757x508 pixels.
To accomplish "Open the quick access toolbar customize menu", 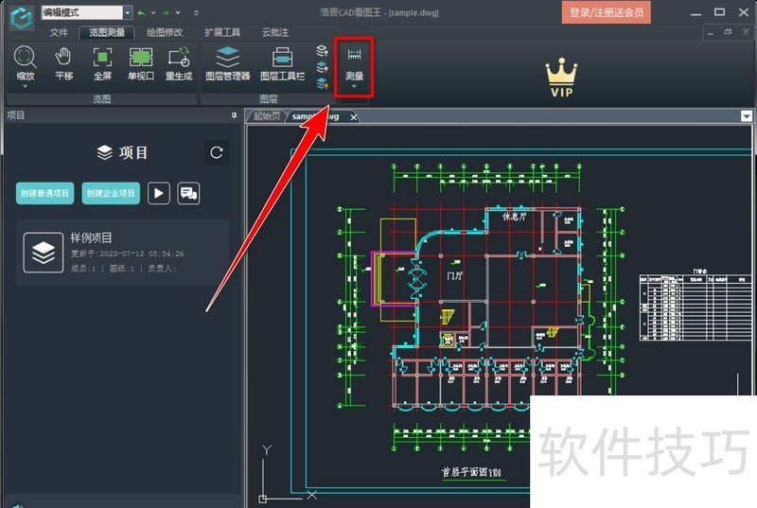I will pyautogui.click(x=196, y=13).
